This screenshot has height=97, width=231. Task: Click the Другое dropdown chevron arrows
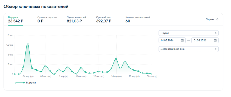coord(216,33)
